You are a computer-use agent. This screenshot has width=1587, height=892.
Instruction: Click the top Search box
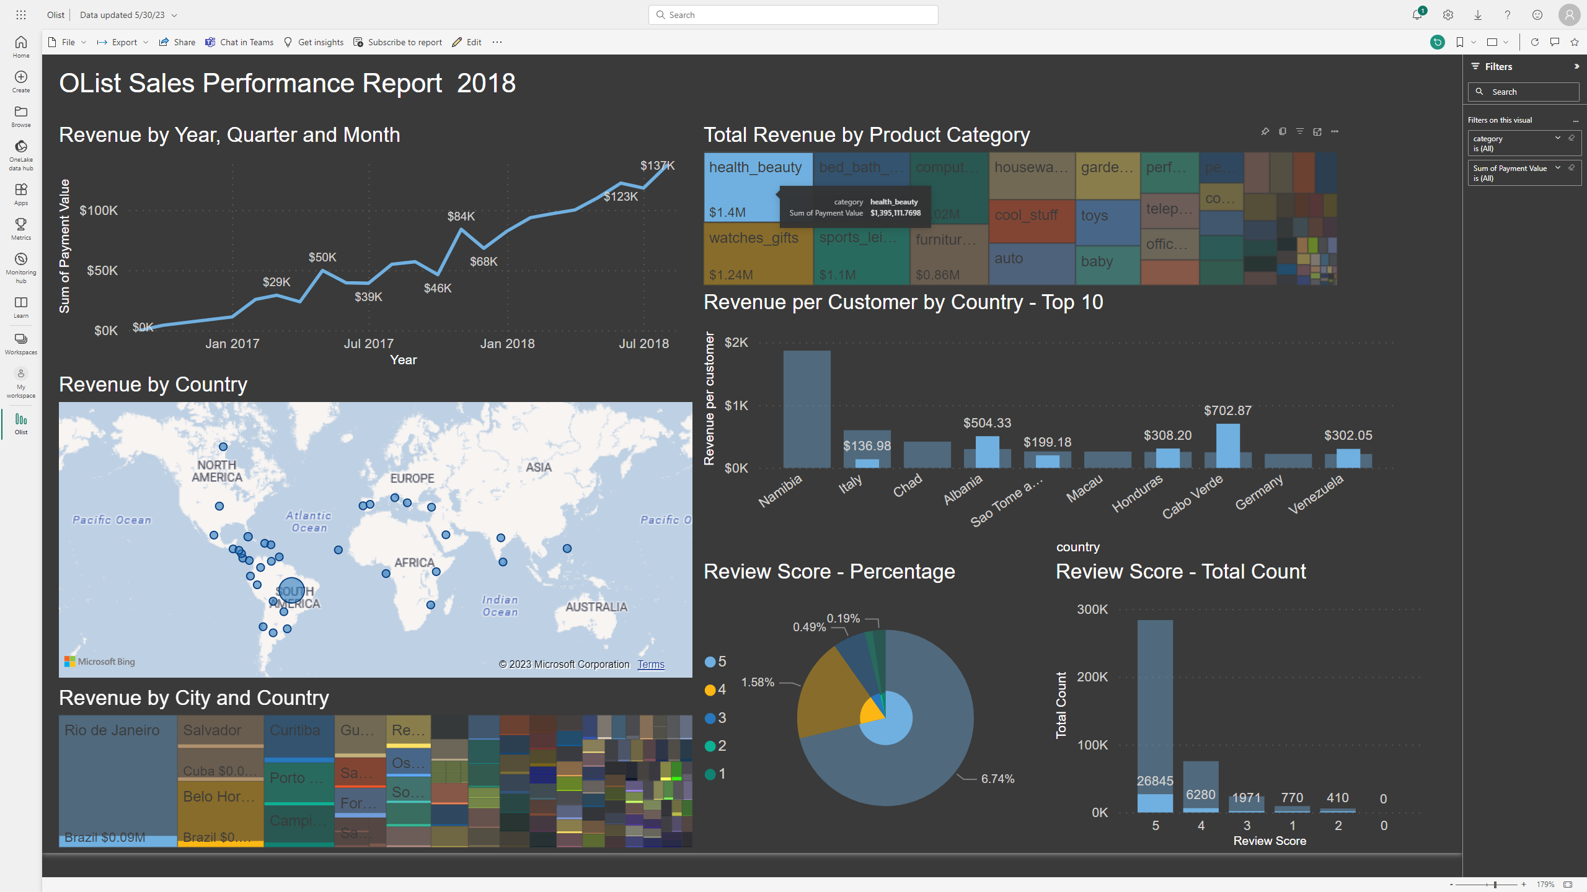793,15
